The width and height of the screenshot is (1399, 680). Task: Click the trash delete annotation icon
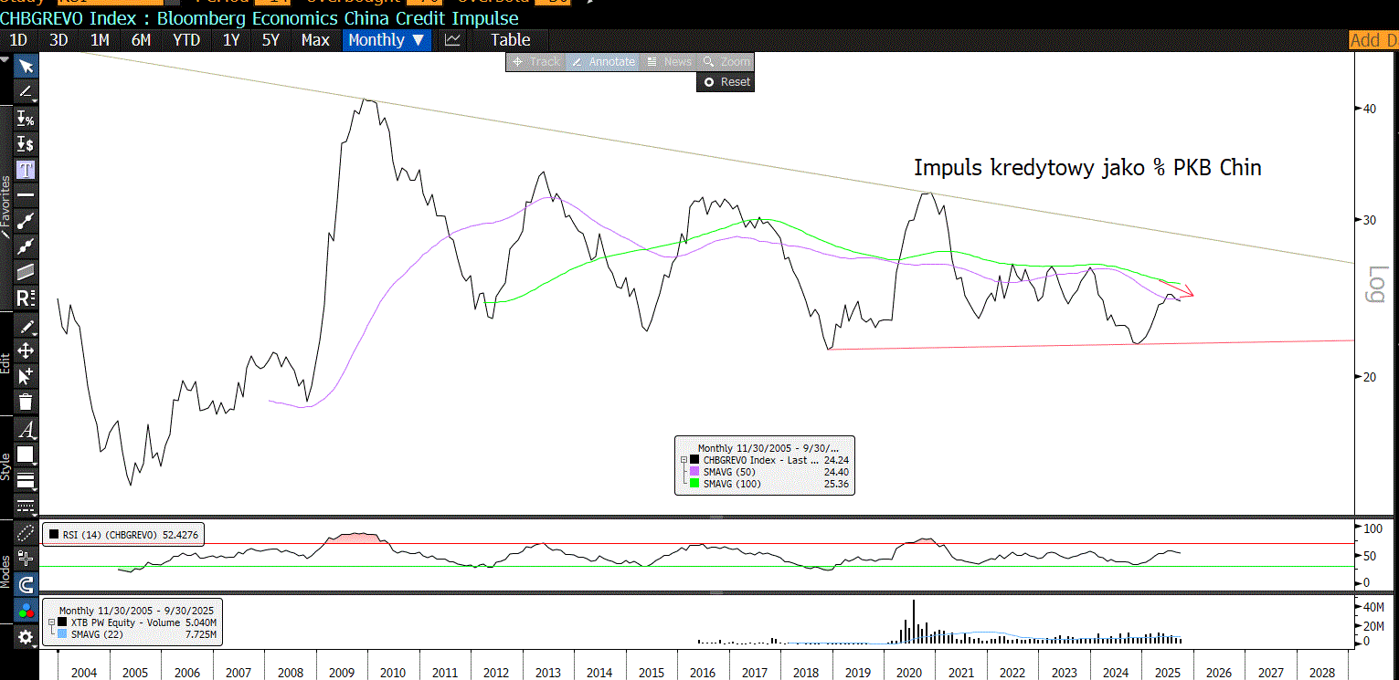pyautogui.click(x=26, y=402)
